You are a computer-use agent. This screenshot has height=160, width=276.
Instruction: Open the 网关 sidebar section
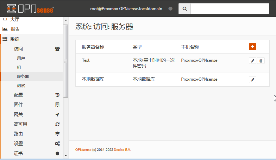[18, 114]
